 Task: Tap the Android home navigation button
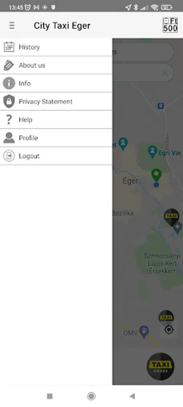click(x=91, y=396)
